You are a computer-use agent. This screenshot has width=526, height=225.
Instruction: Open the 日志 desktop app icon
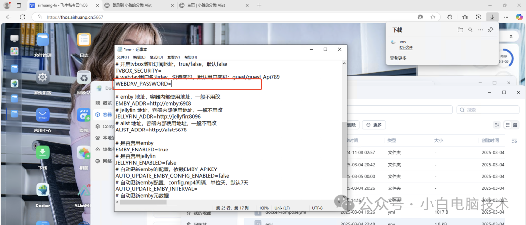(x=84, y=39)
